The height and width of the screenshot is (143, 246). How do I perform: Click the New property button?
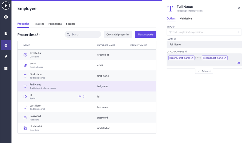click(145, 34)
